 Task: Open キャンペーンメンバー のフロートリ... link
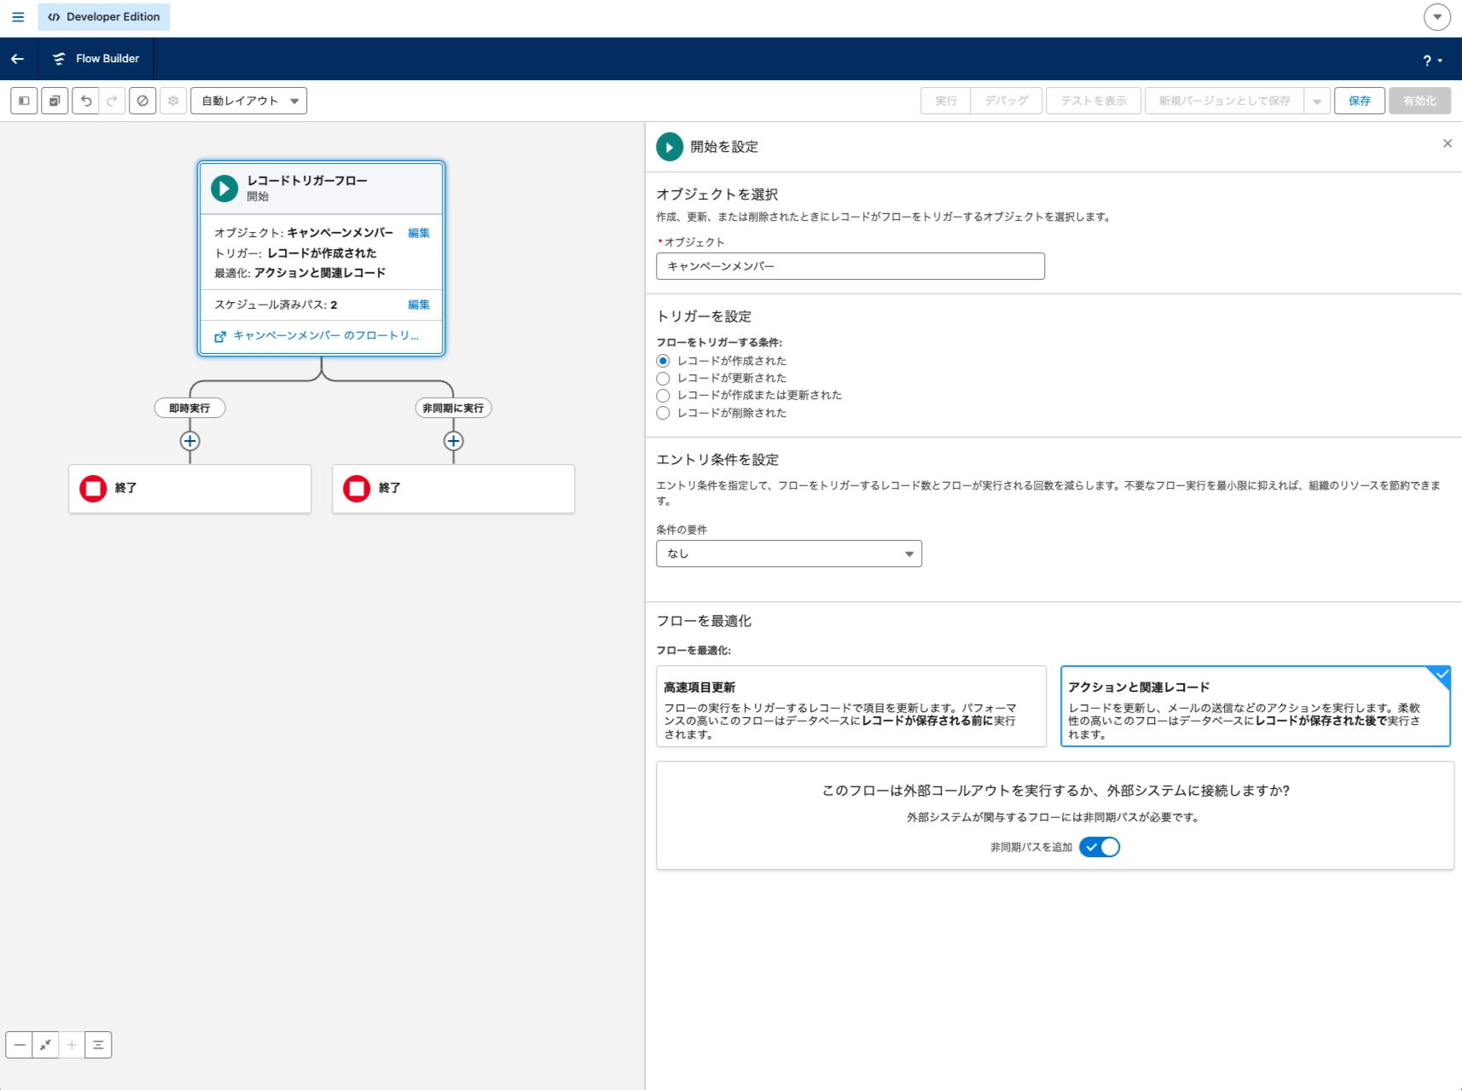point(326,335)
